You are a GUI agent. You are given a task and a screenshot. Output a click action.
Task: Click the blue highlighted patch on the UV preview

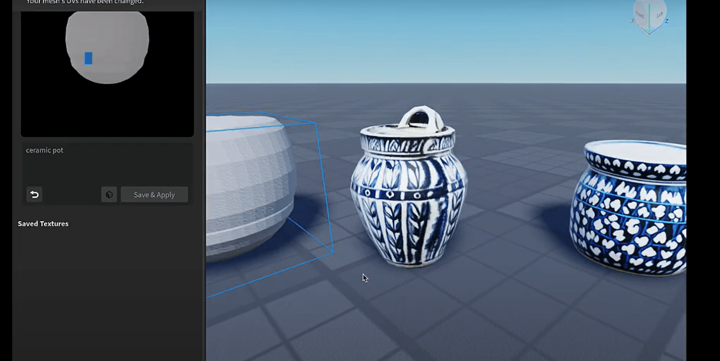[88, 58]
